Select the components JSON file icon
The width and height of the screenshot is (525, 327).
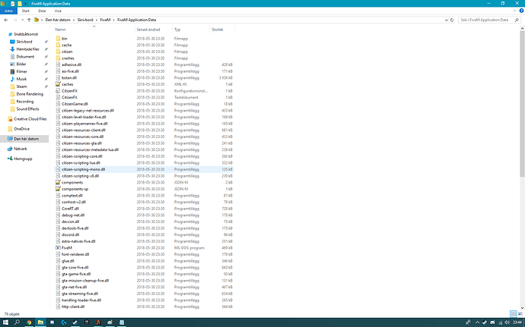[59, 182]
